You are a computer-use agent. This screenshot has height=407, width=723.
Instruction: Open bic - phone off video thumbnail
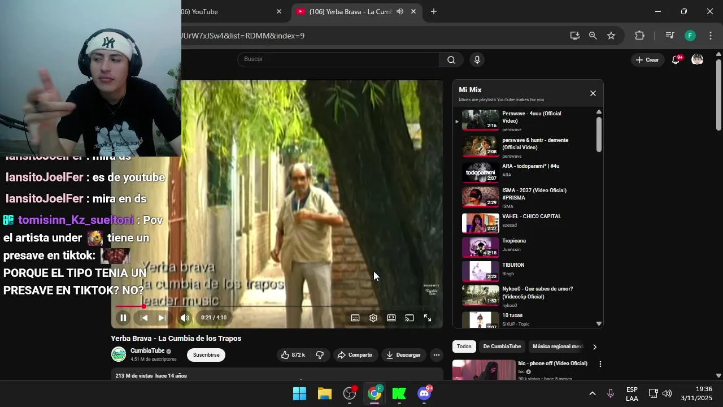coord(484,370)
